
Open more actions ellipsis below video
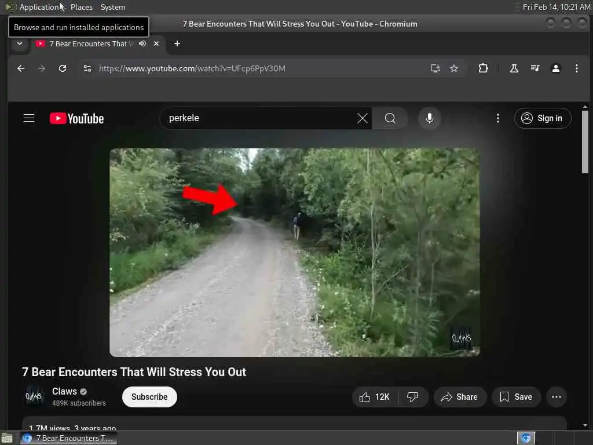[557, 397]
